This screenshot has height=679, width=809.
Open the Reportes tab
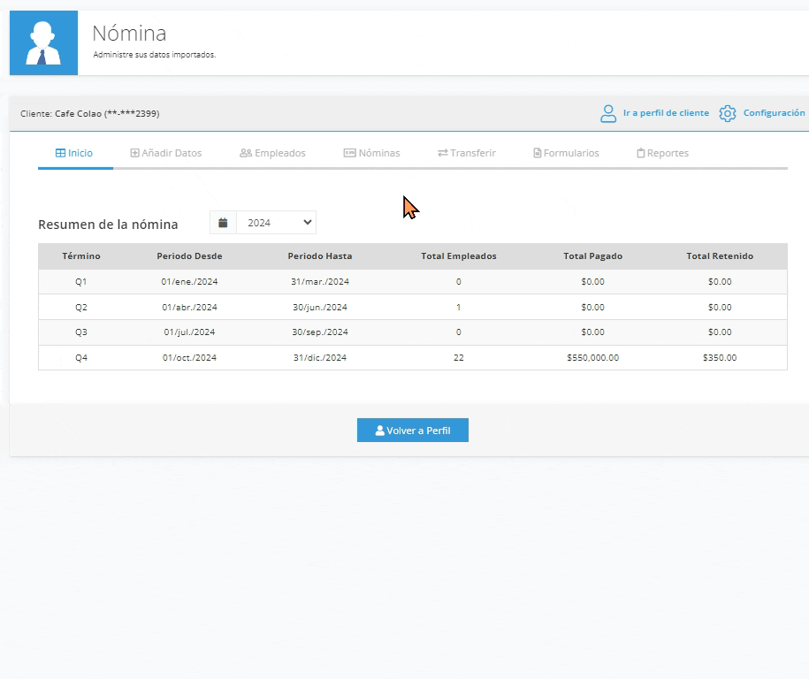click(662, 153)
